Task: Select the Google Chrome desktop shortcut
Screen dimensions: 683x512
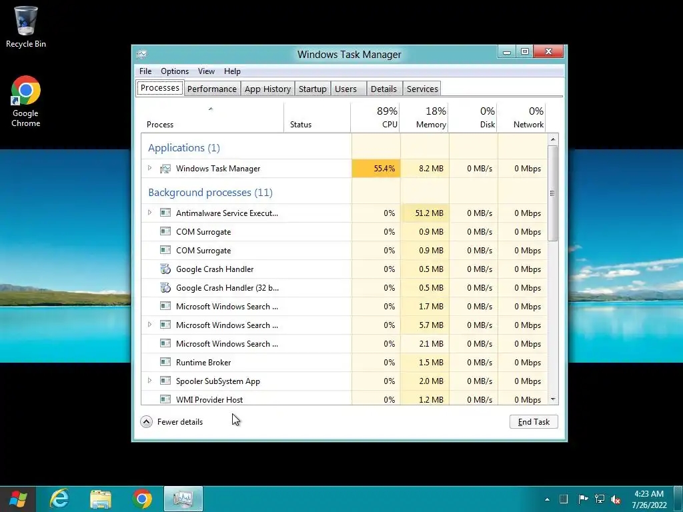Action: tap(26, 101)
